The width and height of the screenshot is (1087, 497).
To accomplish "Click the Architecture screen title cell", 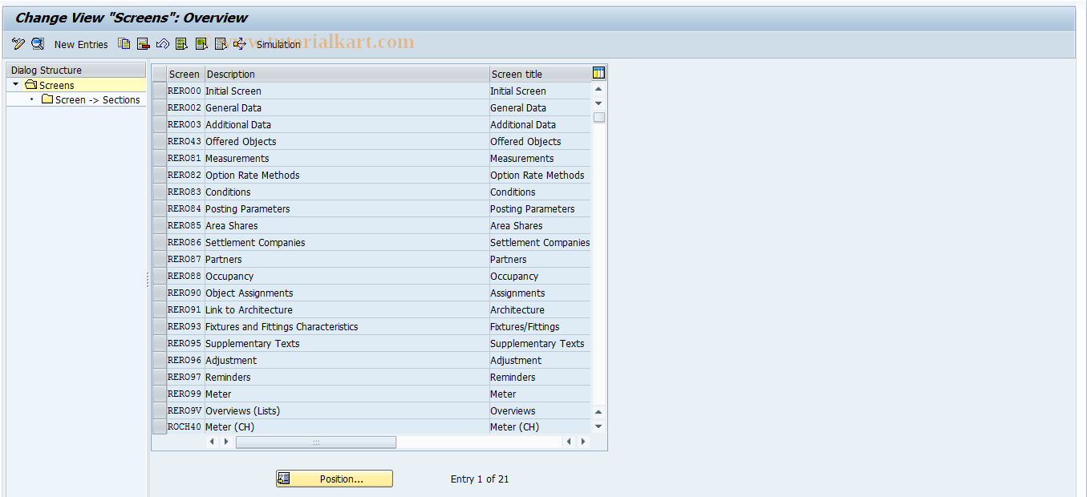I will [540, 309].
